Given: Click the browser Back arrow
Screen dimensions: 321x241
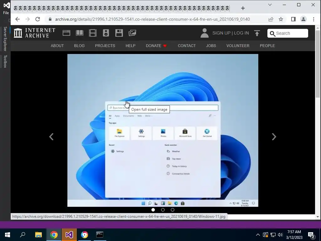Looking at the screenshot, I should click(x=18, y=19).
